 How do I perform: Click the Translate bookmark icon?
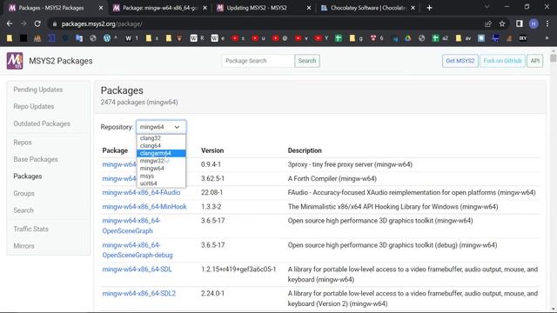(x=79, y=38)
